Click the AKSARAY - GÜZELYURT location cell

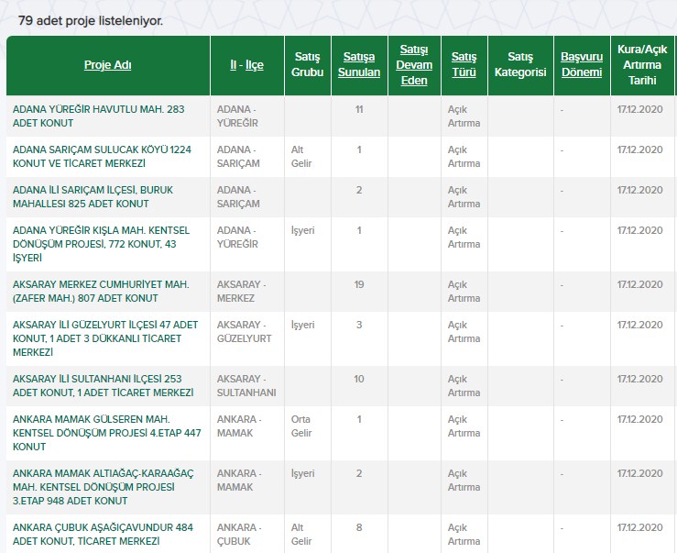point(245,331)
